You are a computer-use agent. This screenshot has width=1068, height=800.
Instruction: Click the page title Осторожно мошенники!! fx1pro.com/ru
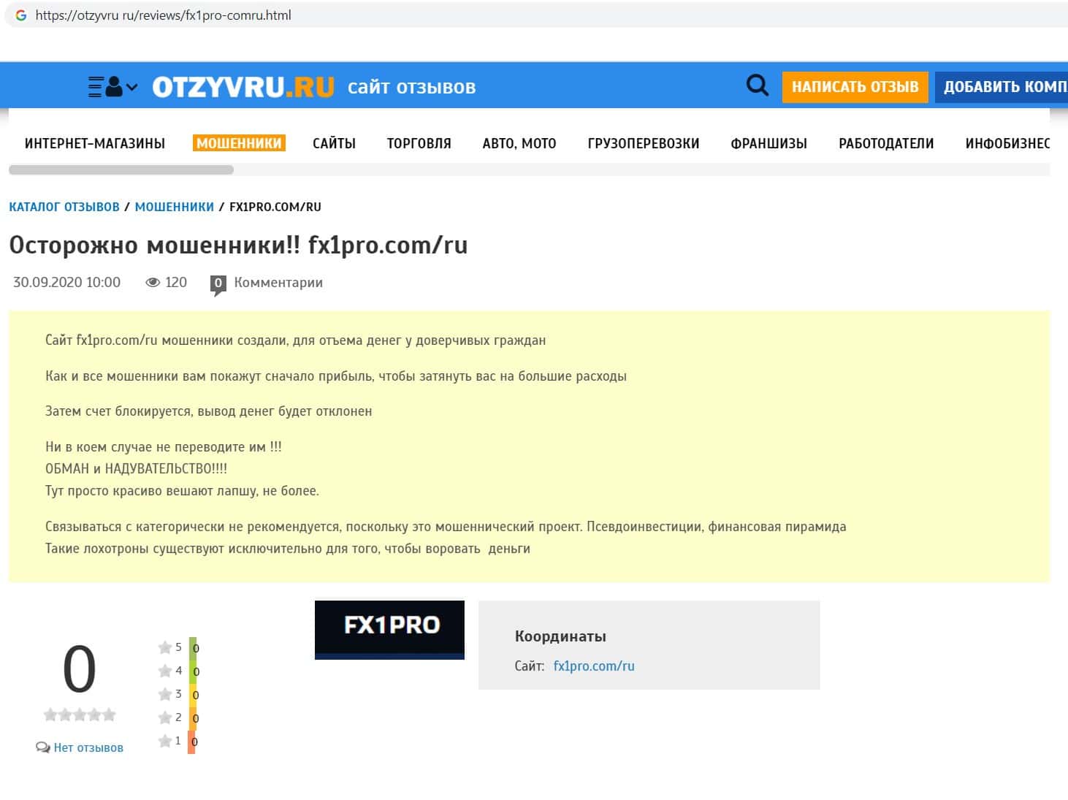point(238,245)
